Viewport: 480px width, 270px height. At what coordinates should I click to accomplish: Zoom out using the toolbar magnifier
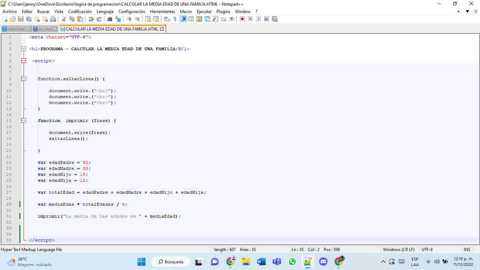tap(137, 19)
